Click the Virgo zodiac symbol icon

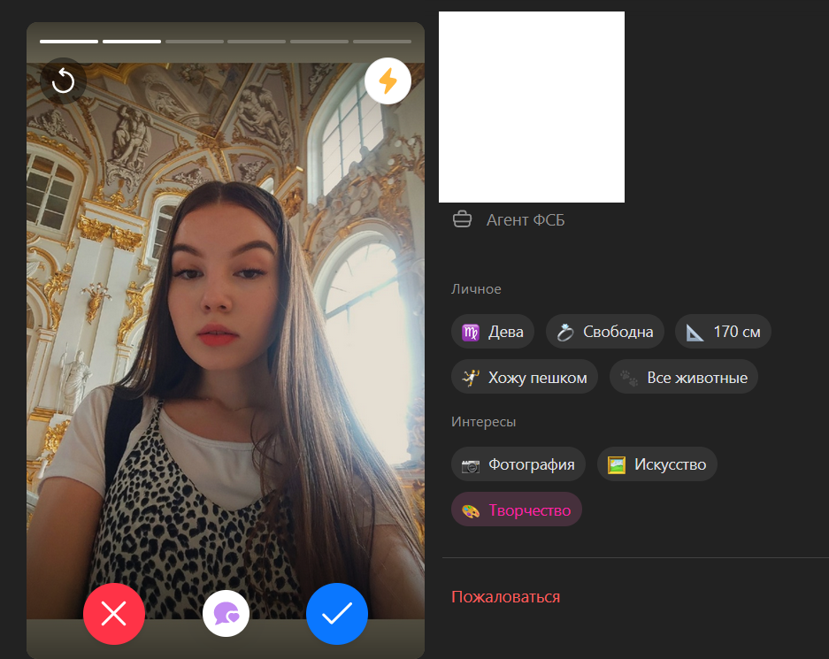(x=470, y=332)
